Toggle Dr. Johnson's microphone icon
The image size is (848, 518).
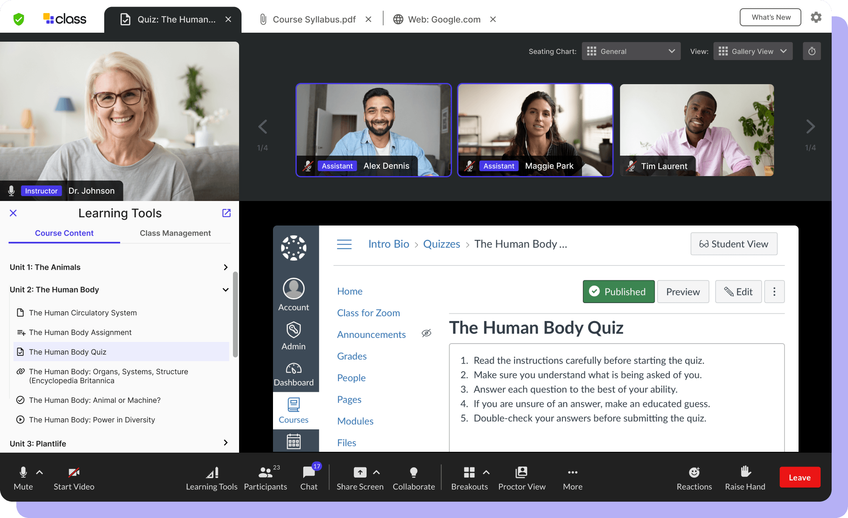click(11, 191)
